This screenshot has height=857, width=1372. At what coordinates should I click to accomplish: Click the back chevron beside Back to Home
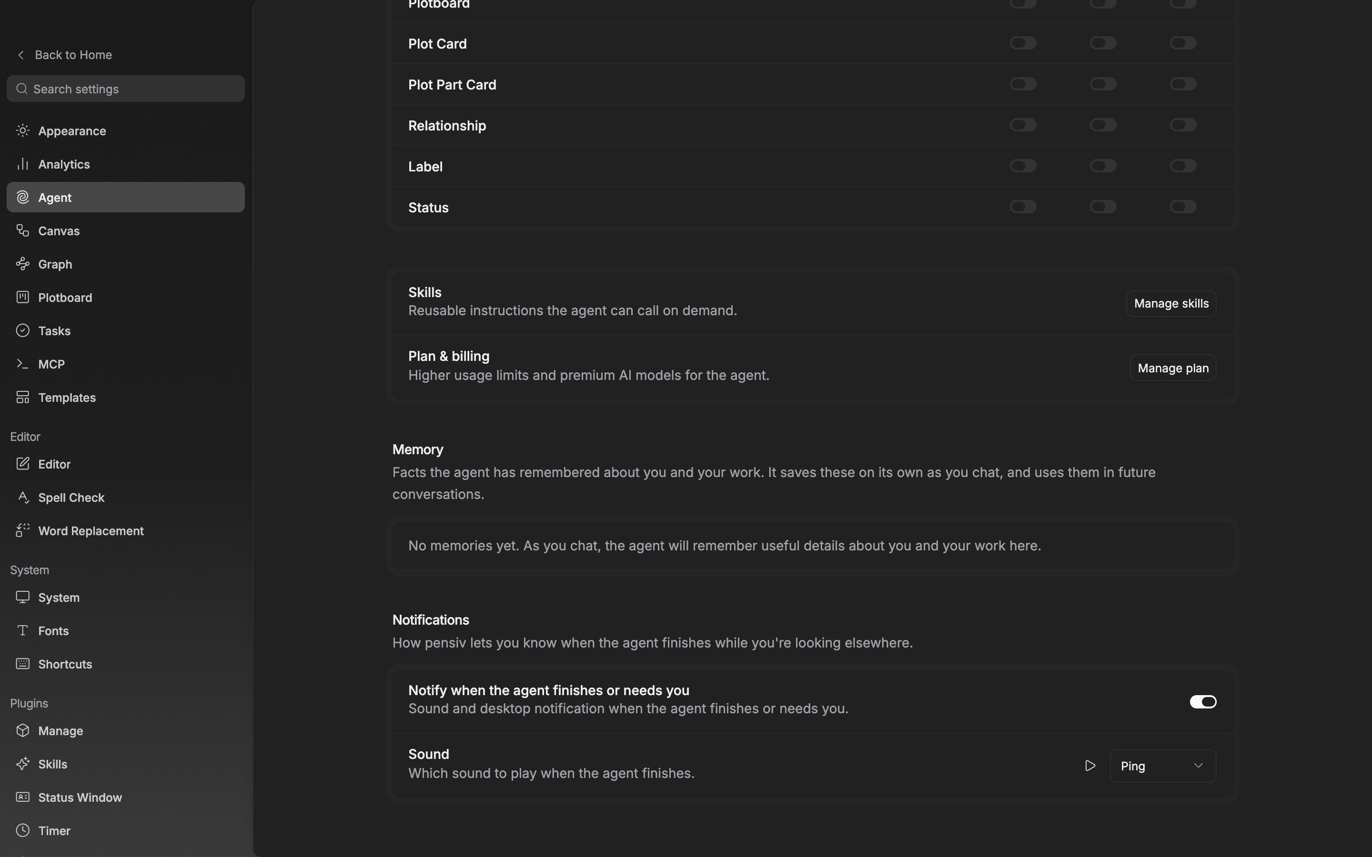pyautogui.click(x=21, y=55)
